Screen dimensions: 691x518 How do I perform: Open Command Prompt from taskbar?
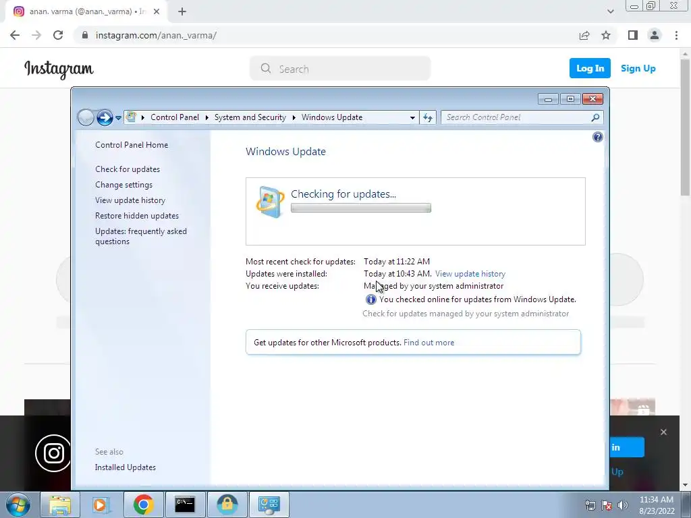point(185,505)
